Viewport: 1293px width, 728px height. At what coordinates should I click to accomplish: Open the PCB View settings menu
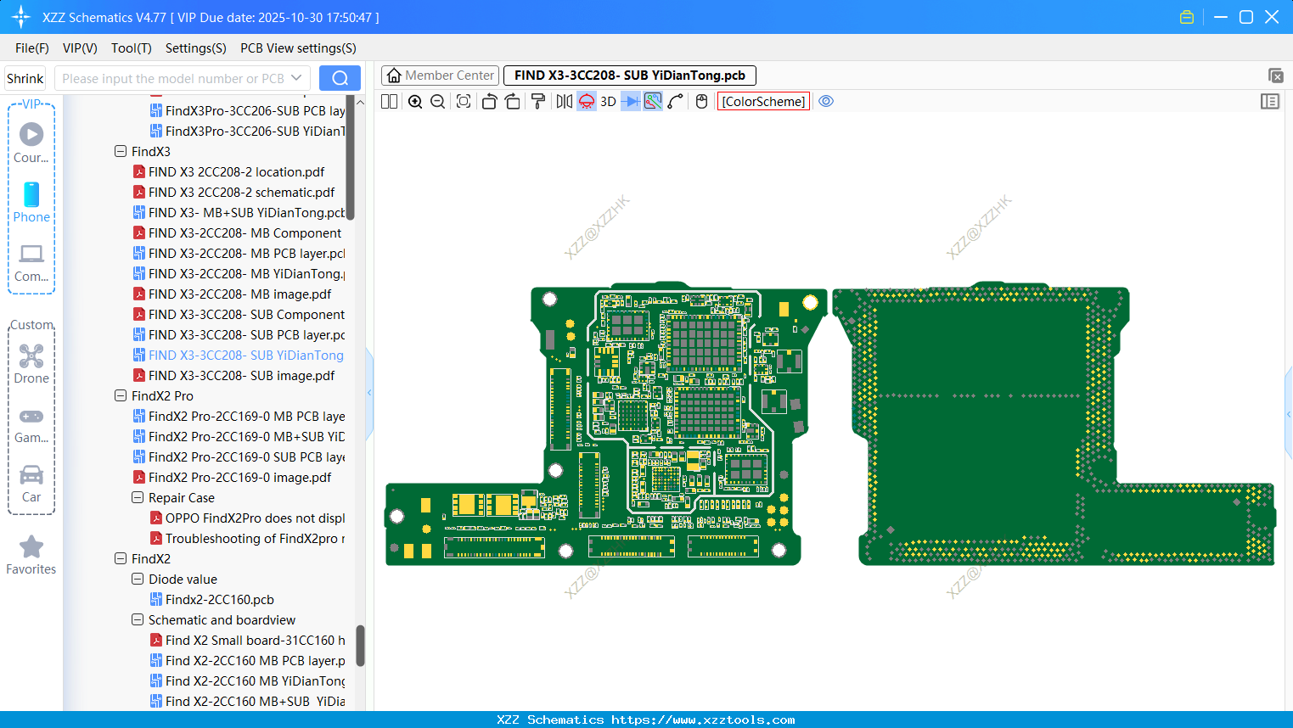[x=298, y=48]
